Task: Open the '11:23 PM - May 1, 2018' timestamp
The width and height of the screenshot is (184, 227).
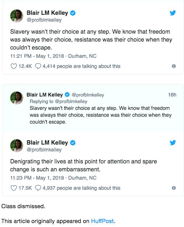Action: (x=37, y=178)
